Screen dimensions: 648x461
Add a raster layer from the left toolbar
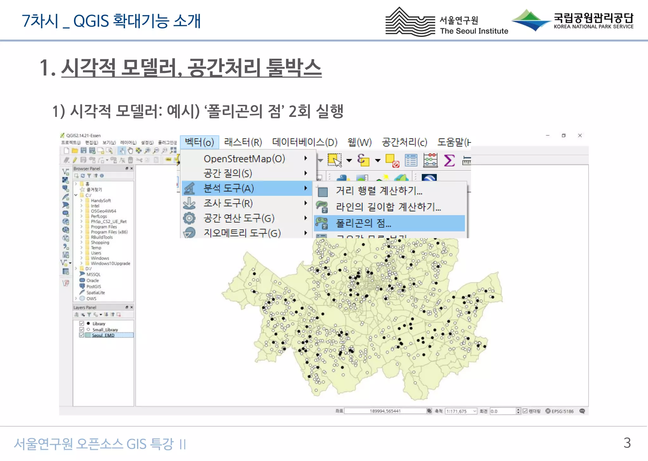tap(65, 180)
